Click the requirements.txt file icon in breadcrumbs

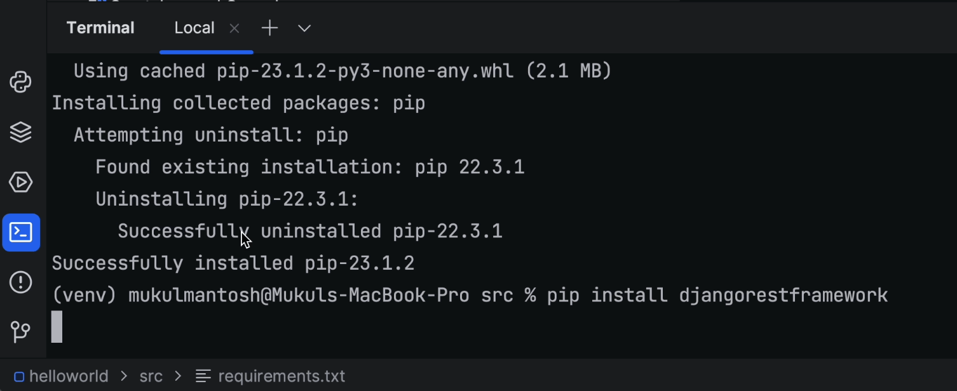[203, 376]
